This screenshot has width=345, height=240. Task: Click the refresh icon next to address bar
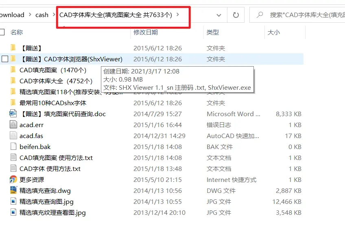click(236, 15)
